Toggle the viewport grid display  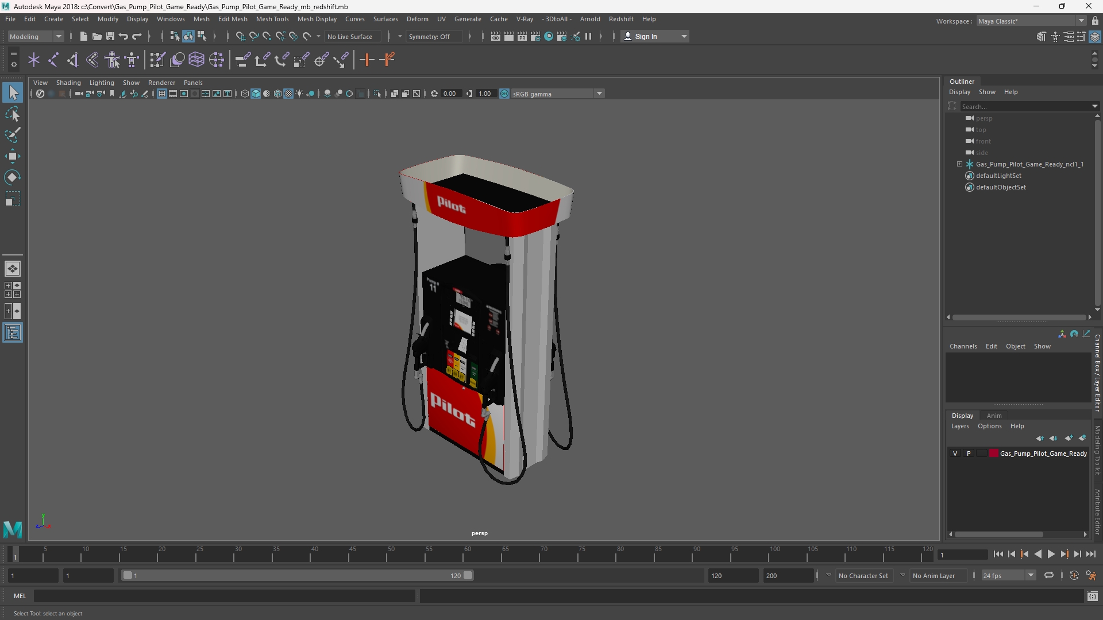tap(162, 94)
